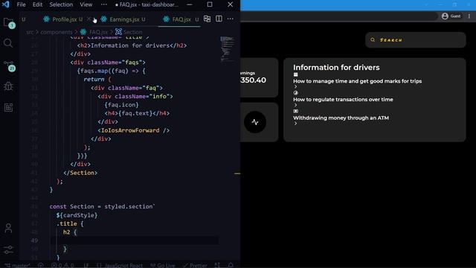
Task: Click the master branch in status bar
Action: [18, 265]
